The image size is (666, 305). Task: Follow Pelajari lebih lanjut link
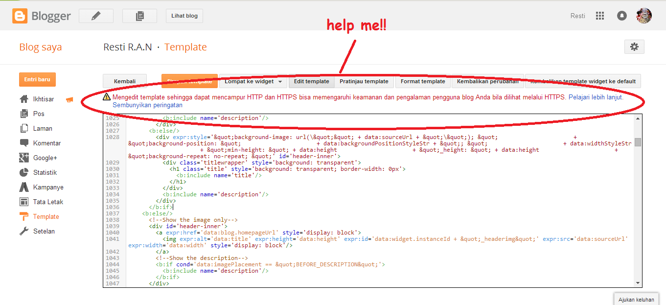(596, 97)
